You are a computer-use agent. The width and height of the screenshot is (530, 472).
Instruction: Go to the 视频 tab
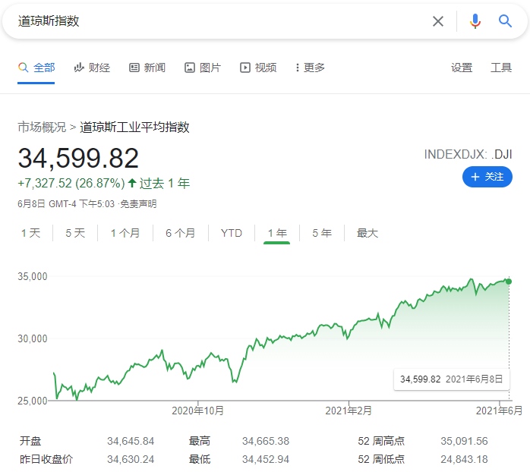tap(258, 68)
